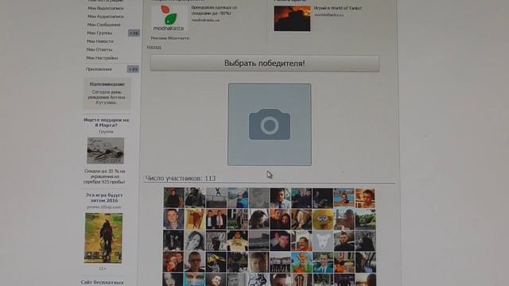Image resolution: width=509 pixels, height=286 pixels.
Task: Open the modnakasta ad headline text
Action: (x=214, y=10)
